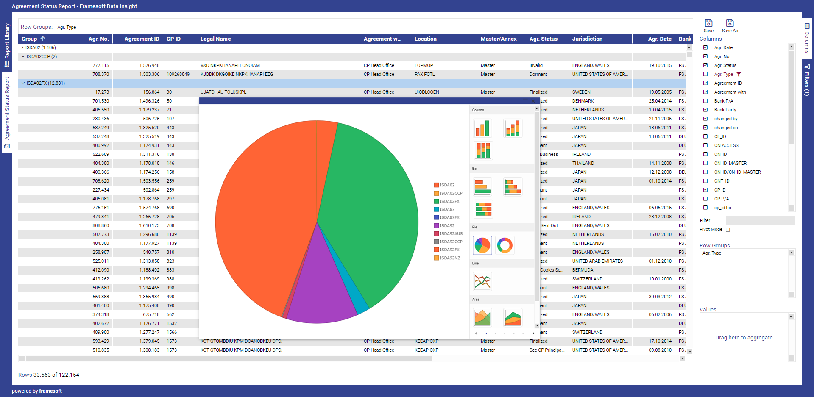Toggle the Agr. Date column checkbox
The height and width of the screenshot is (397, 814).
coord(705,47)
